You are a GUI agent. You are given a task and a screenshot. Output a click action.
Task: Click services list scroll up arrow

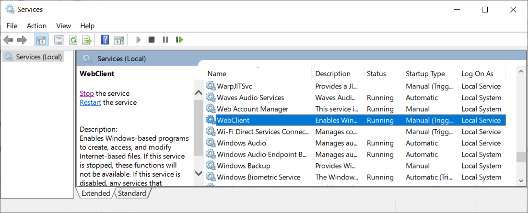pos(521,72)
